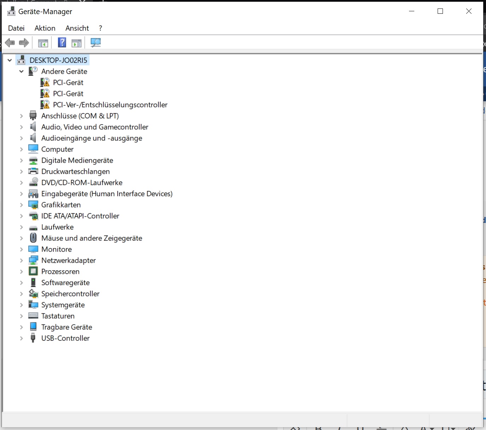This screenshot has width=486, height=430.
Task: Select the DESKTOP-JO02RI5 computer icon
Action: pyautogui.click(x=22, y=60)
